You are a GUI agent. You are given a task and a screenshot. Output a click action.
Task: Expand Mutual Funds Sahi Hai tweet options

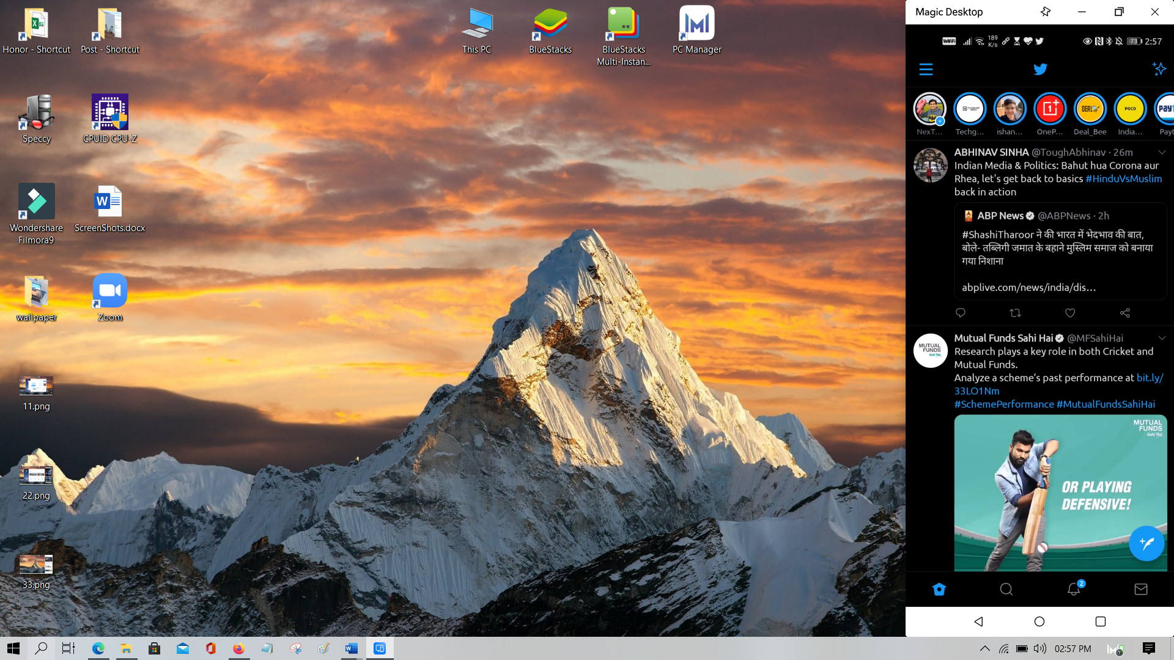point(1162,338)
